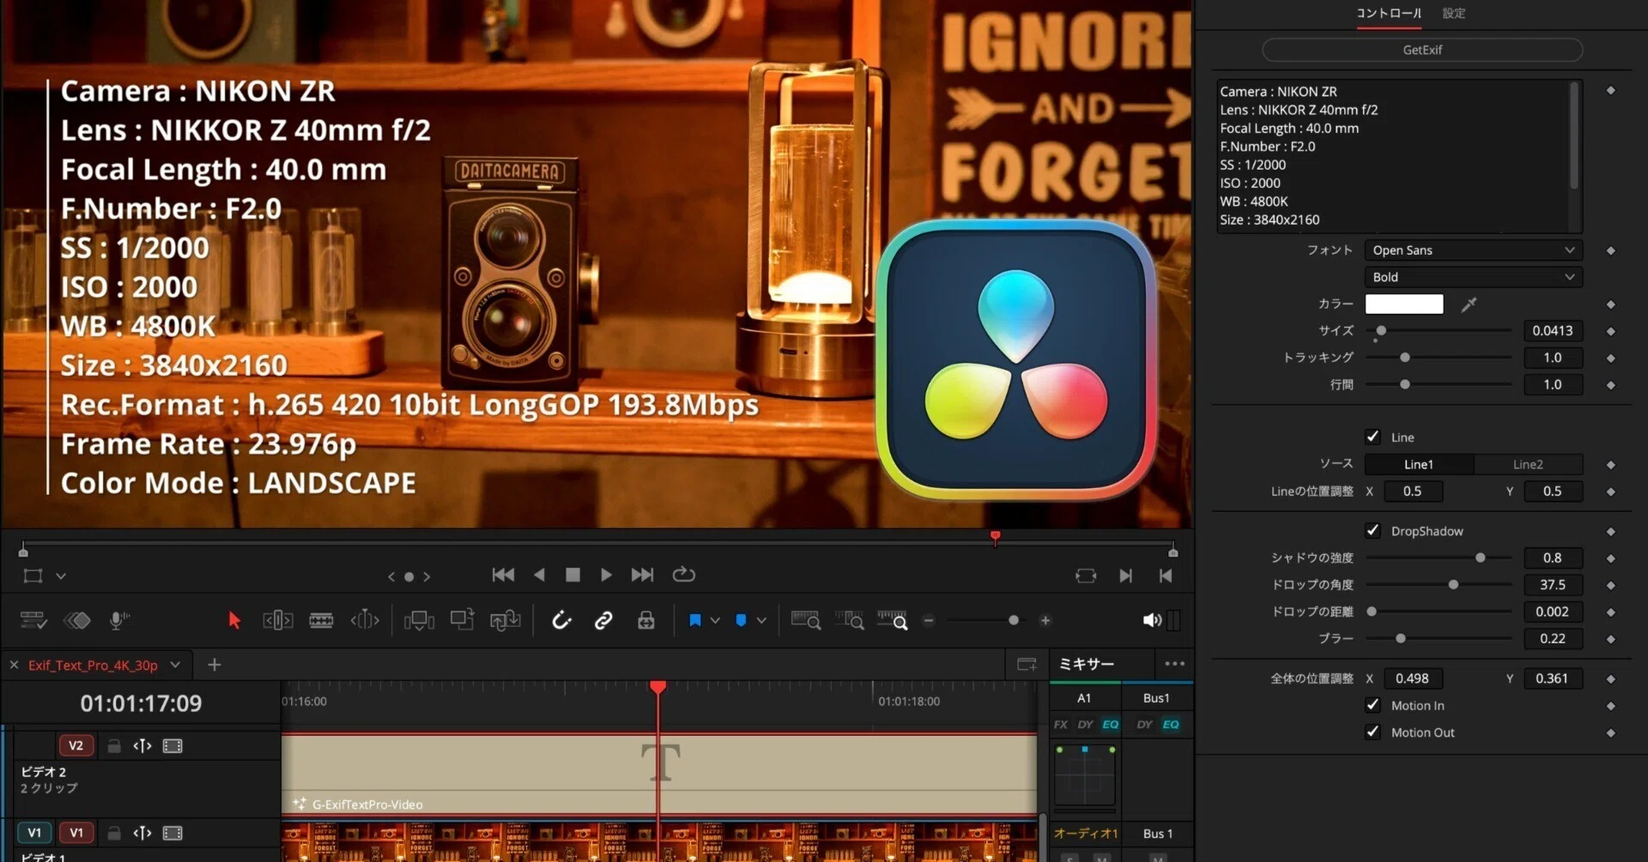The image size is (1648, 862).
Task: Mute audio with the speaker icon
Action: 1152,620
